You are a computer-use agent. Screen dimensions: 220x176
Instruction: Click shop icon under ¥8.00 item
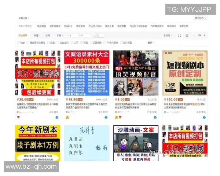116,112
